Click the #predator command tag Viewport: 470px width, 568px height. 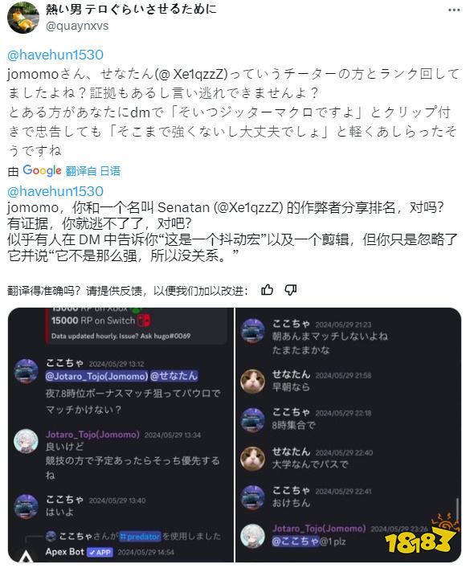tap(140, 536)
